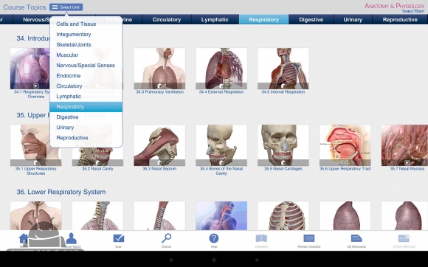Choose Endocrine from unit list
The image size is (428, 267).
(x=69, y=76)
